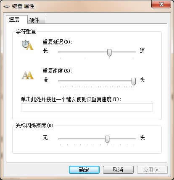
Task: Click the 确定 button
Action: pos(84,170)
